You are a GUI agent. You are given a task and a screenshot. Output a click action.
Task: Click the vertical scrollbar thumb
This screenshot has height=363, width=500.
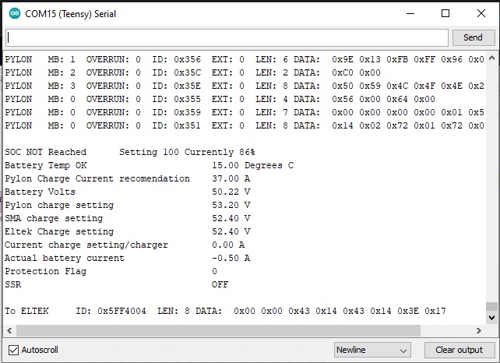(x=491, y=306)
